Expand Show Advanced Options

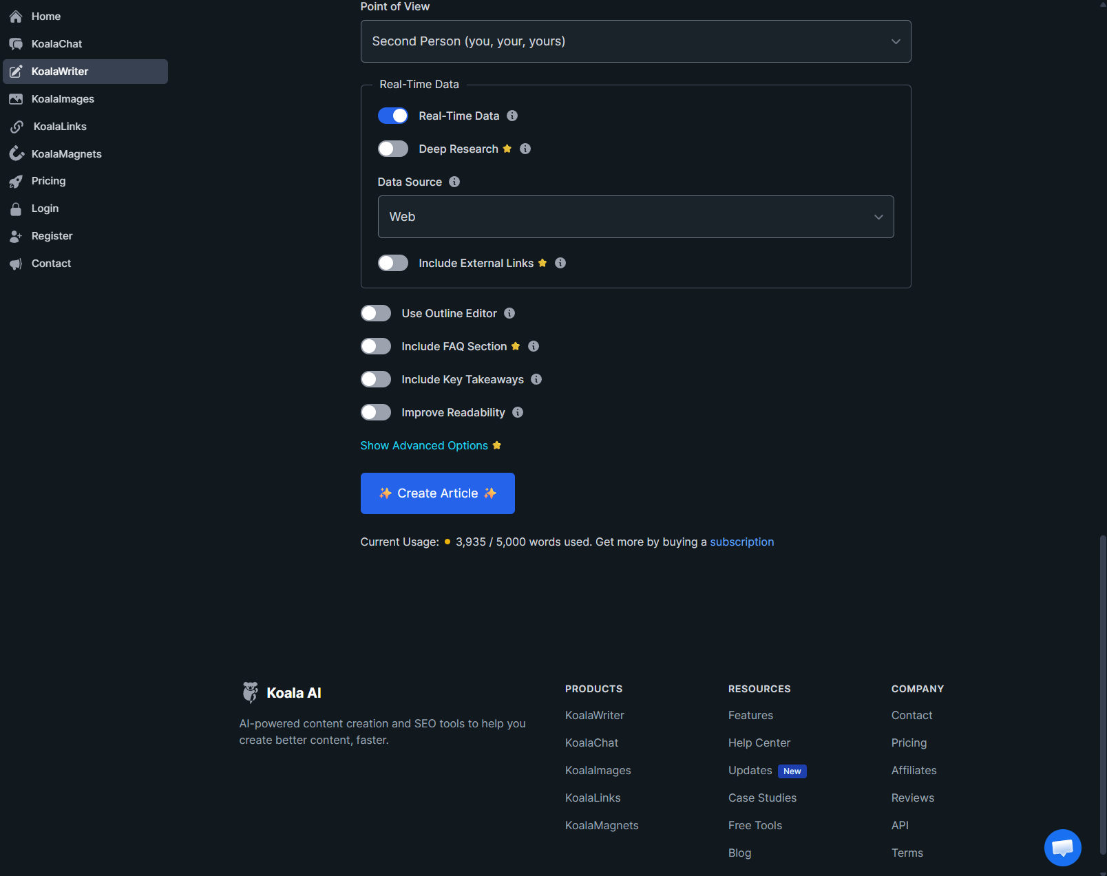[x=424, y=445]
